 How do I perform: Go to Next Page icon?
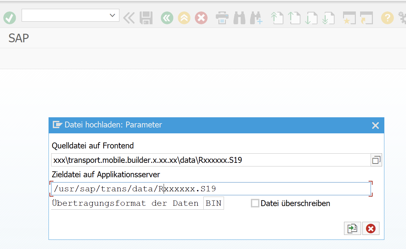pyautogui.click(x=311, y=18)
